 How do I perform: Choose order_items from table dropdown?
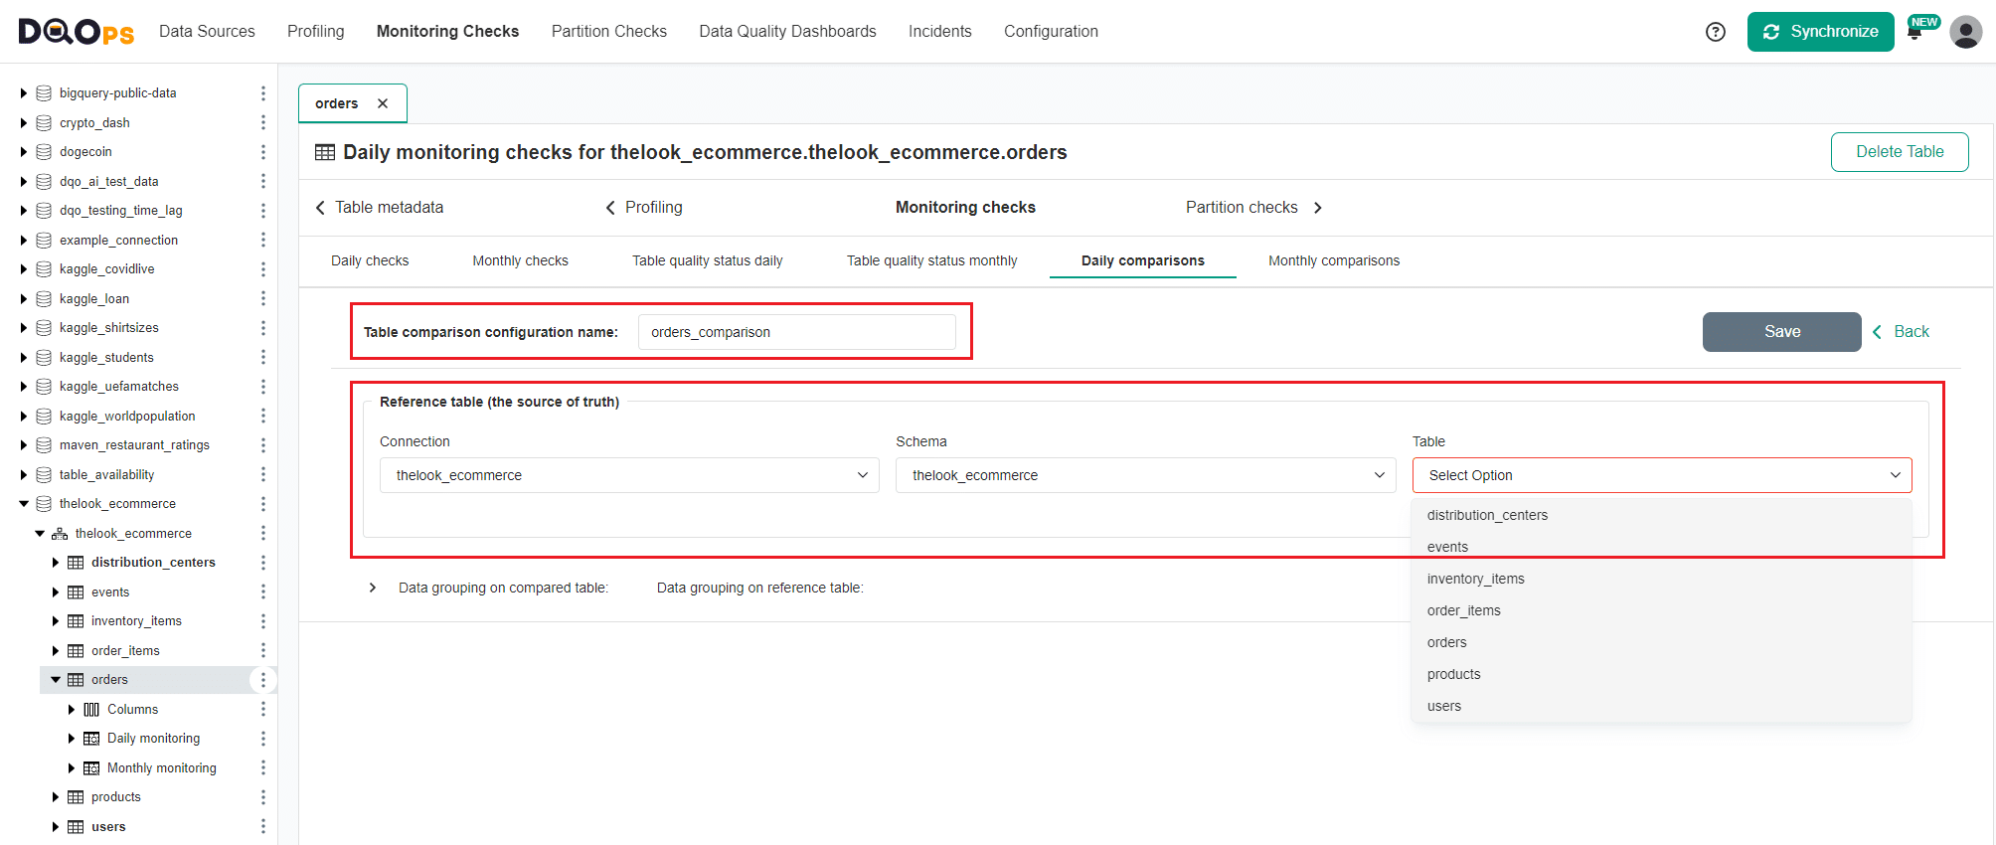[x=1662, y=610]
